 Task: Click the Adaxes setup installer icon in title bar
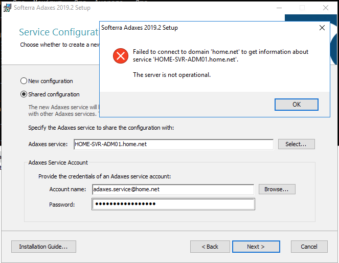(7, 8)
